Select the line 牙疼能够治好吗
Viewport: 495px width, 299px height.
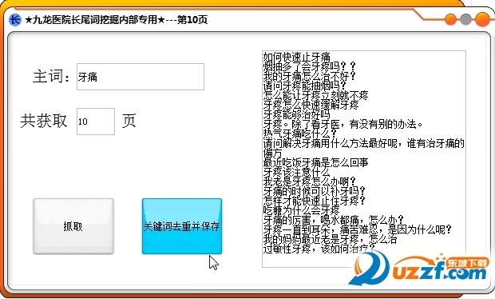pyautogui.click(x=297, y=114)
